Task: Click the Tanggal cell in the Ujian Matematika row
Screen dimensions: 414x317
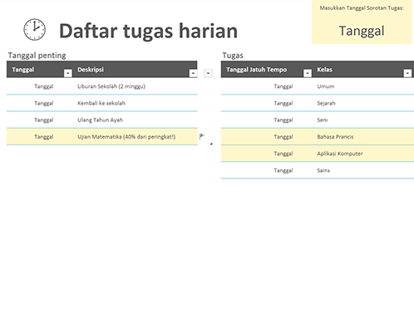Action: point(44,137)
